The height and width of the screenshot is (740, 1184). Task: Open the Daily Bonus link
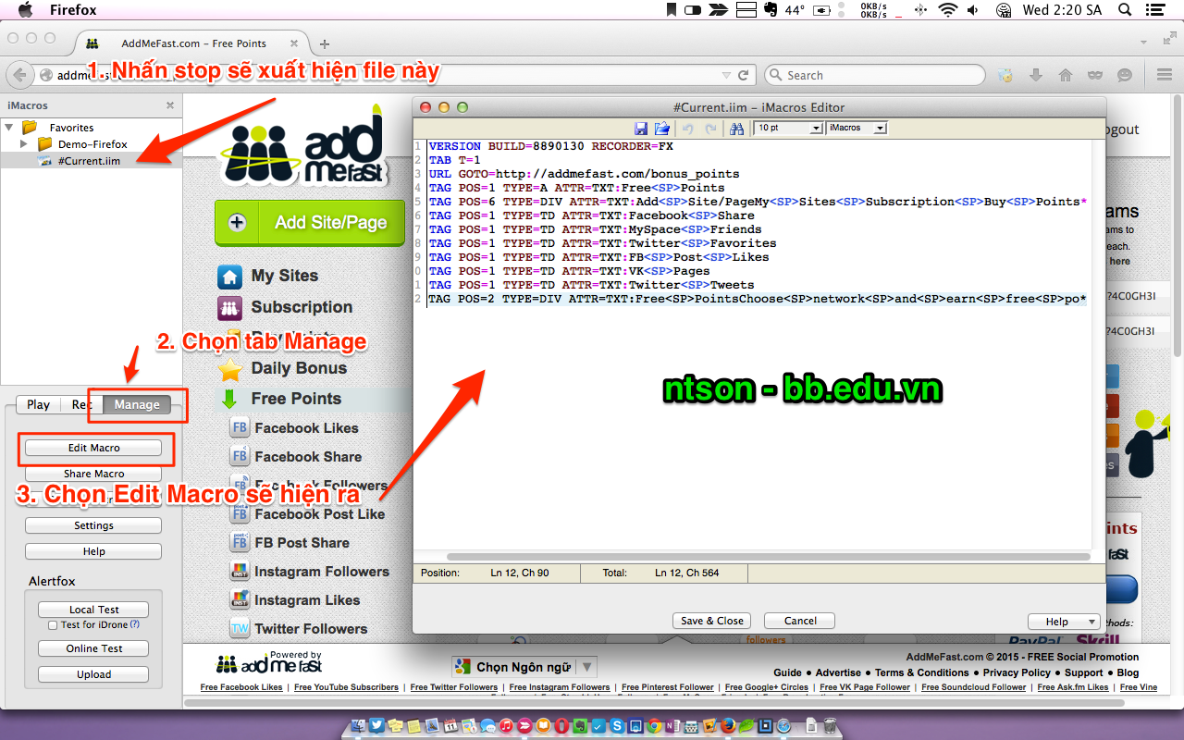point(299,368)
